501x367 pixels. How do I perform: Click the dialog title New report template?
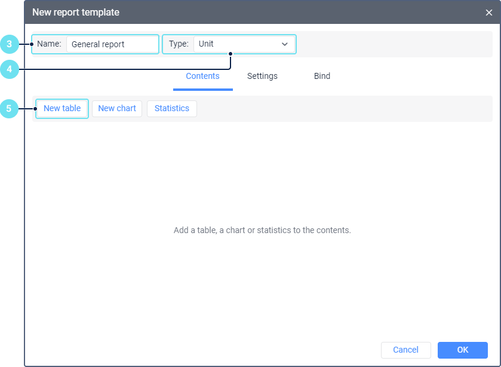[x=76, y=13]
